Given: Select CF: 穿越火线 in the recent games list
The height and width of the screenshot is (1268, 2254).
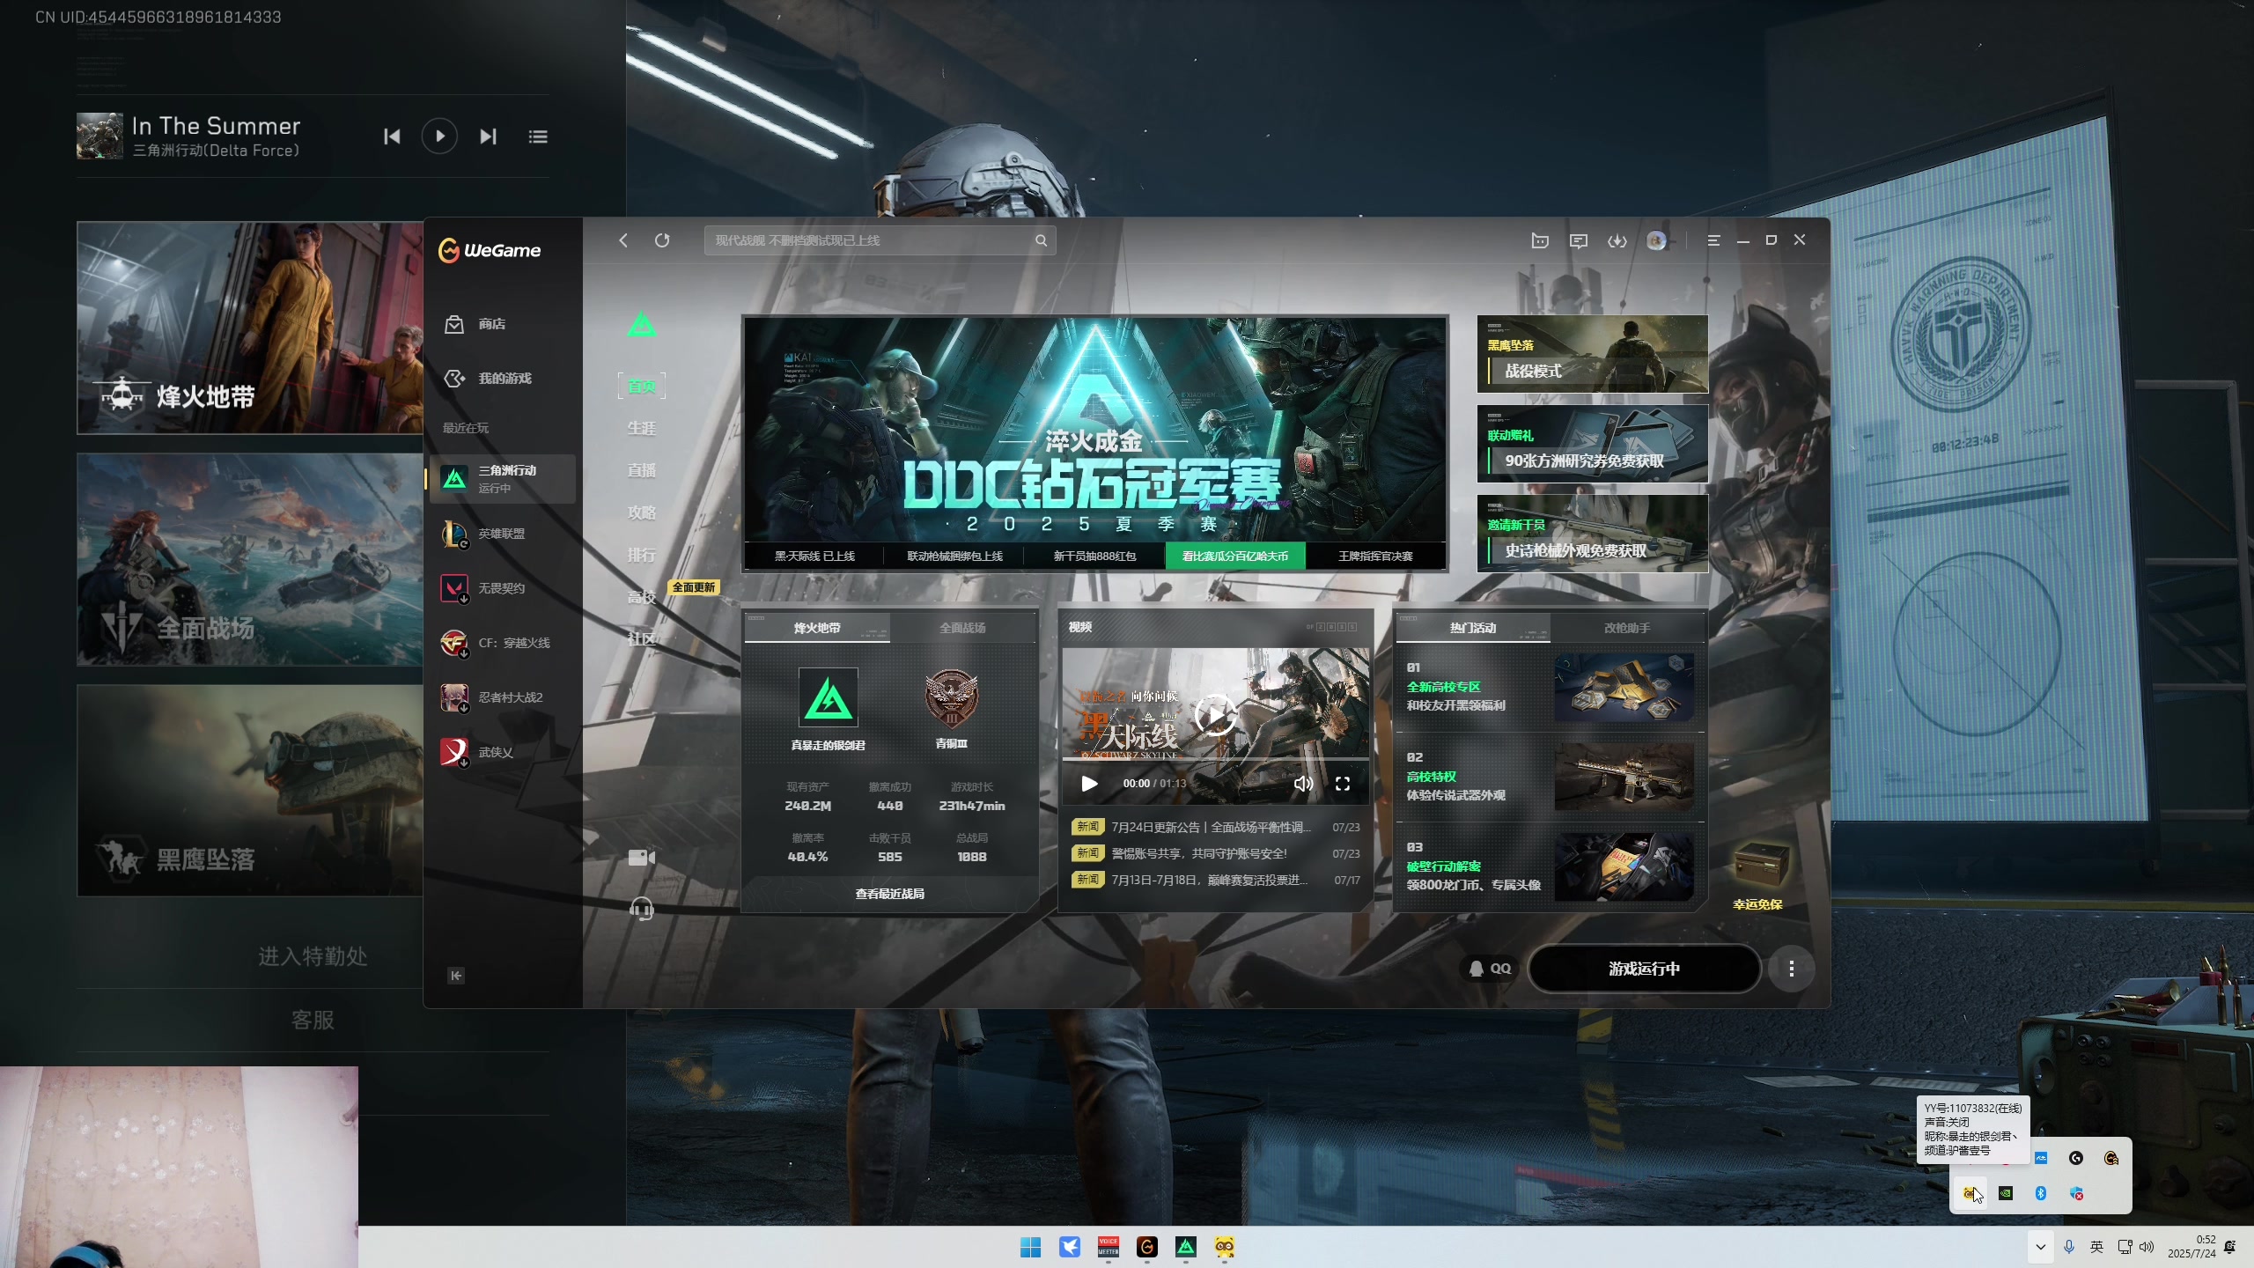Looking at the screenshot, I should (502, 643).
